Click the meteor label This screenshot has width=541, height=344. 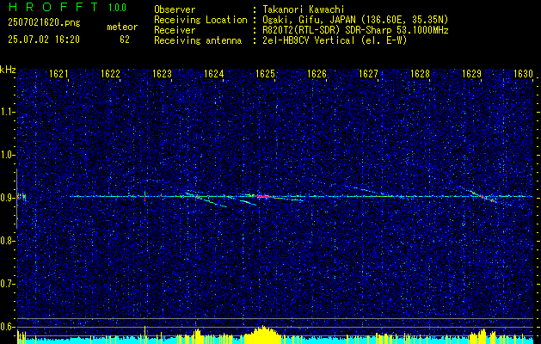[122, 27]
